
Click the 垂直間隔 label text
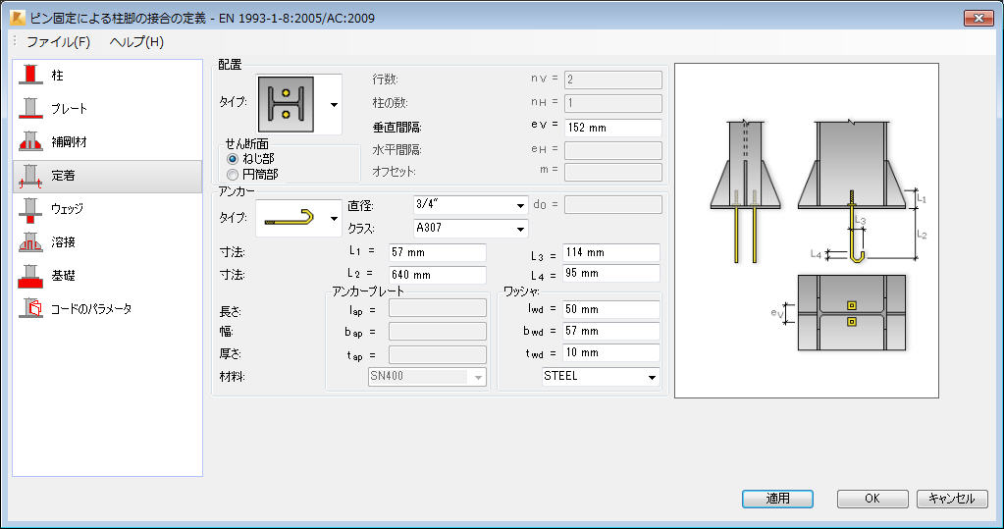[x=397, y=128]
